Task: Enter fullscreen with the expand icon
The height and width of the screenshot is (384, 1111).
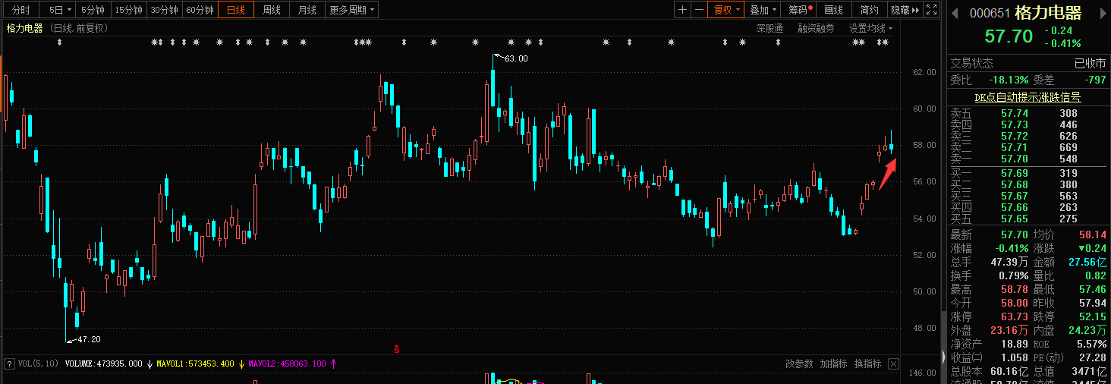Action: [x=931, y=10]
